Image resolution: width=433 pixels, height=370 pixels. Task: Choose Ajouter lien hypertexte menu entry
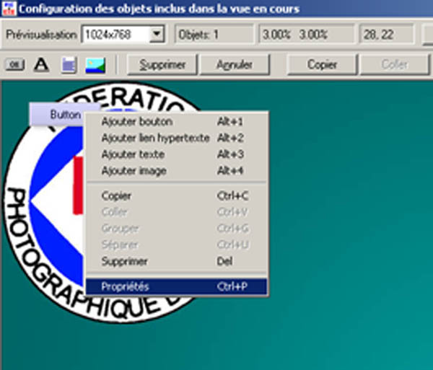tap(177, 138)
